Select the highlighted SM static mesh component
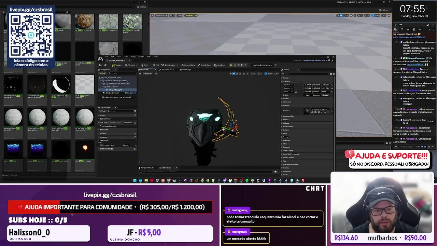Screen dimensions: 437x246 pyautogui.click(x=117, y=90)
